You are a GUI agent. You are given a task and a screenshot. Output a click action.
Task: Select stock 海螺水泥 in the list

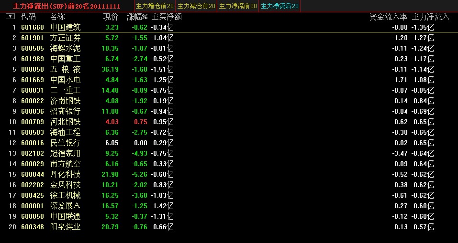pos(66,48)
